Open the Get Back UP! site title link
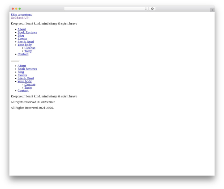This screenshot has width=224, height=189. tap(20, 18)
